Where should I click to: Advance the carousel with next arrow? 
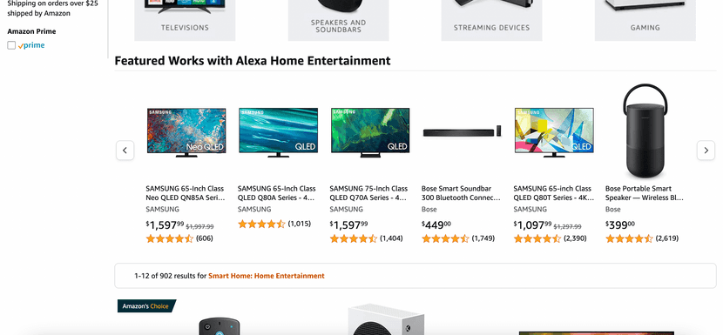tap(706, 151)
